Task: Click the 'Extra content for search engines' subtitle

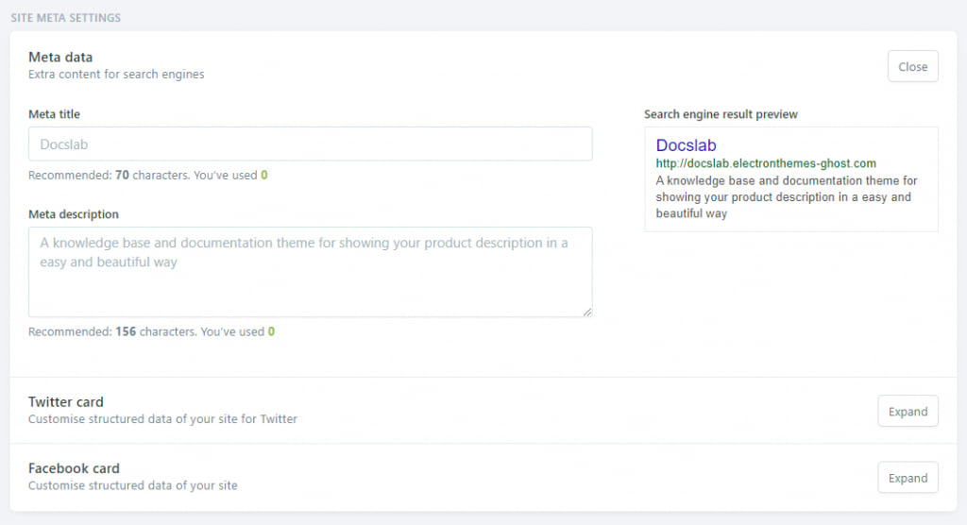Action: click(x=115, y=75)
